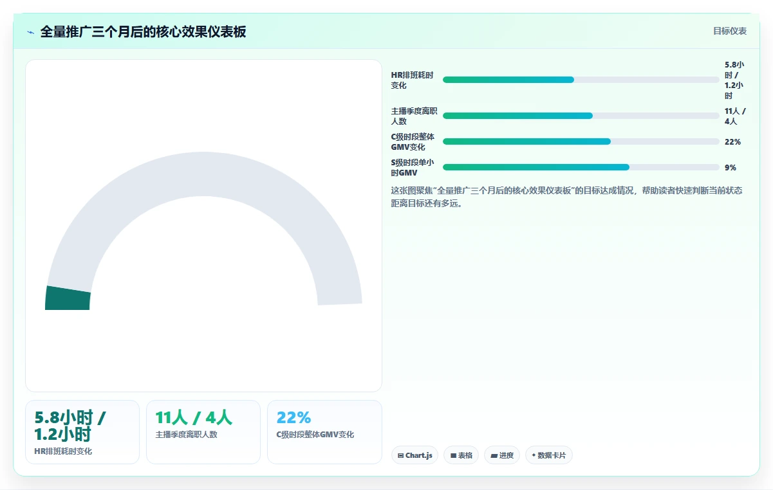Click the C级时段整体GMV变化 caption under 22% card
Image resolution: width=773 pixels, height=490 pixels.
(315, 435)
